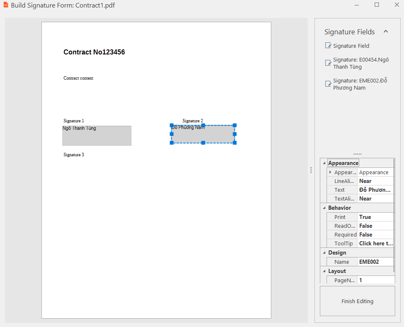Click the dotted splitter above the property grid
This screenshot has height=327, width=404.
tap(357, 154)
